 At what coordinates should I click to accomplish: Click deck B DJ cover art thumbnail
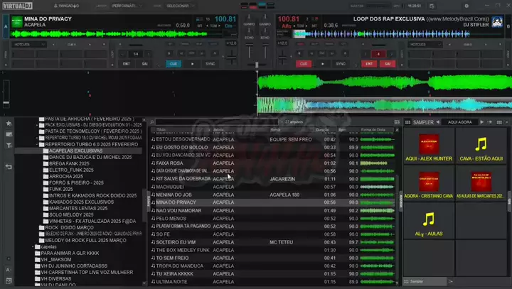pos(497,22)
